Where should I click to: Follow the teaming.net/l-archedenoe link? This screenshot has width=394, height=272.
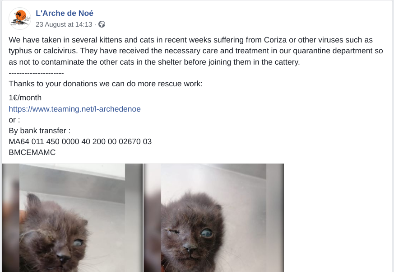(74, 109)
